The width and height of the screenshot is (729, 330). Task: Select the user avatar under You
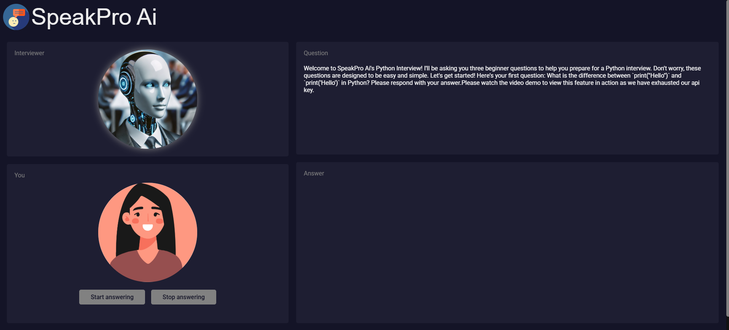[x=148, y=232]
